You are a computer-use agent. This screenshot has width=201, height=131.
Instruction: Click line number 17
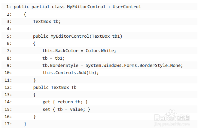pyautogui.click(x=8, y=124)
